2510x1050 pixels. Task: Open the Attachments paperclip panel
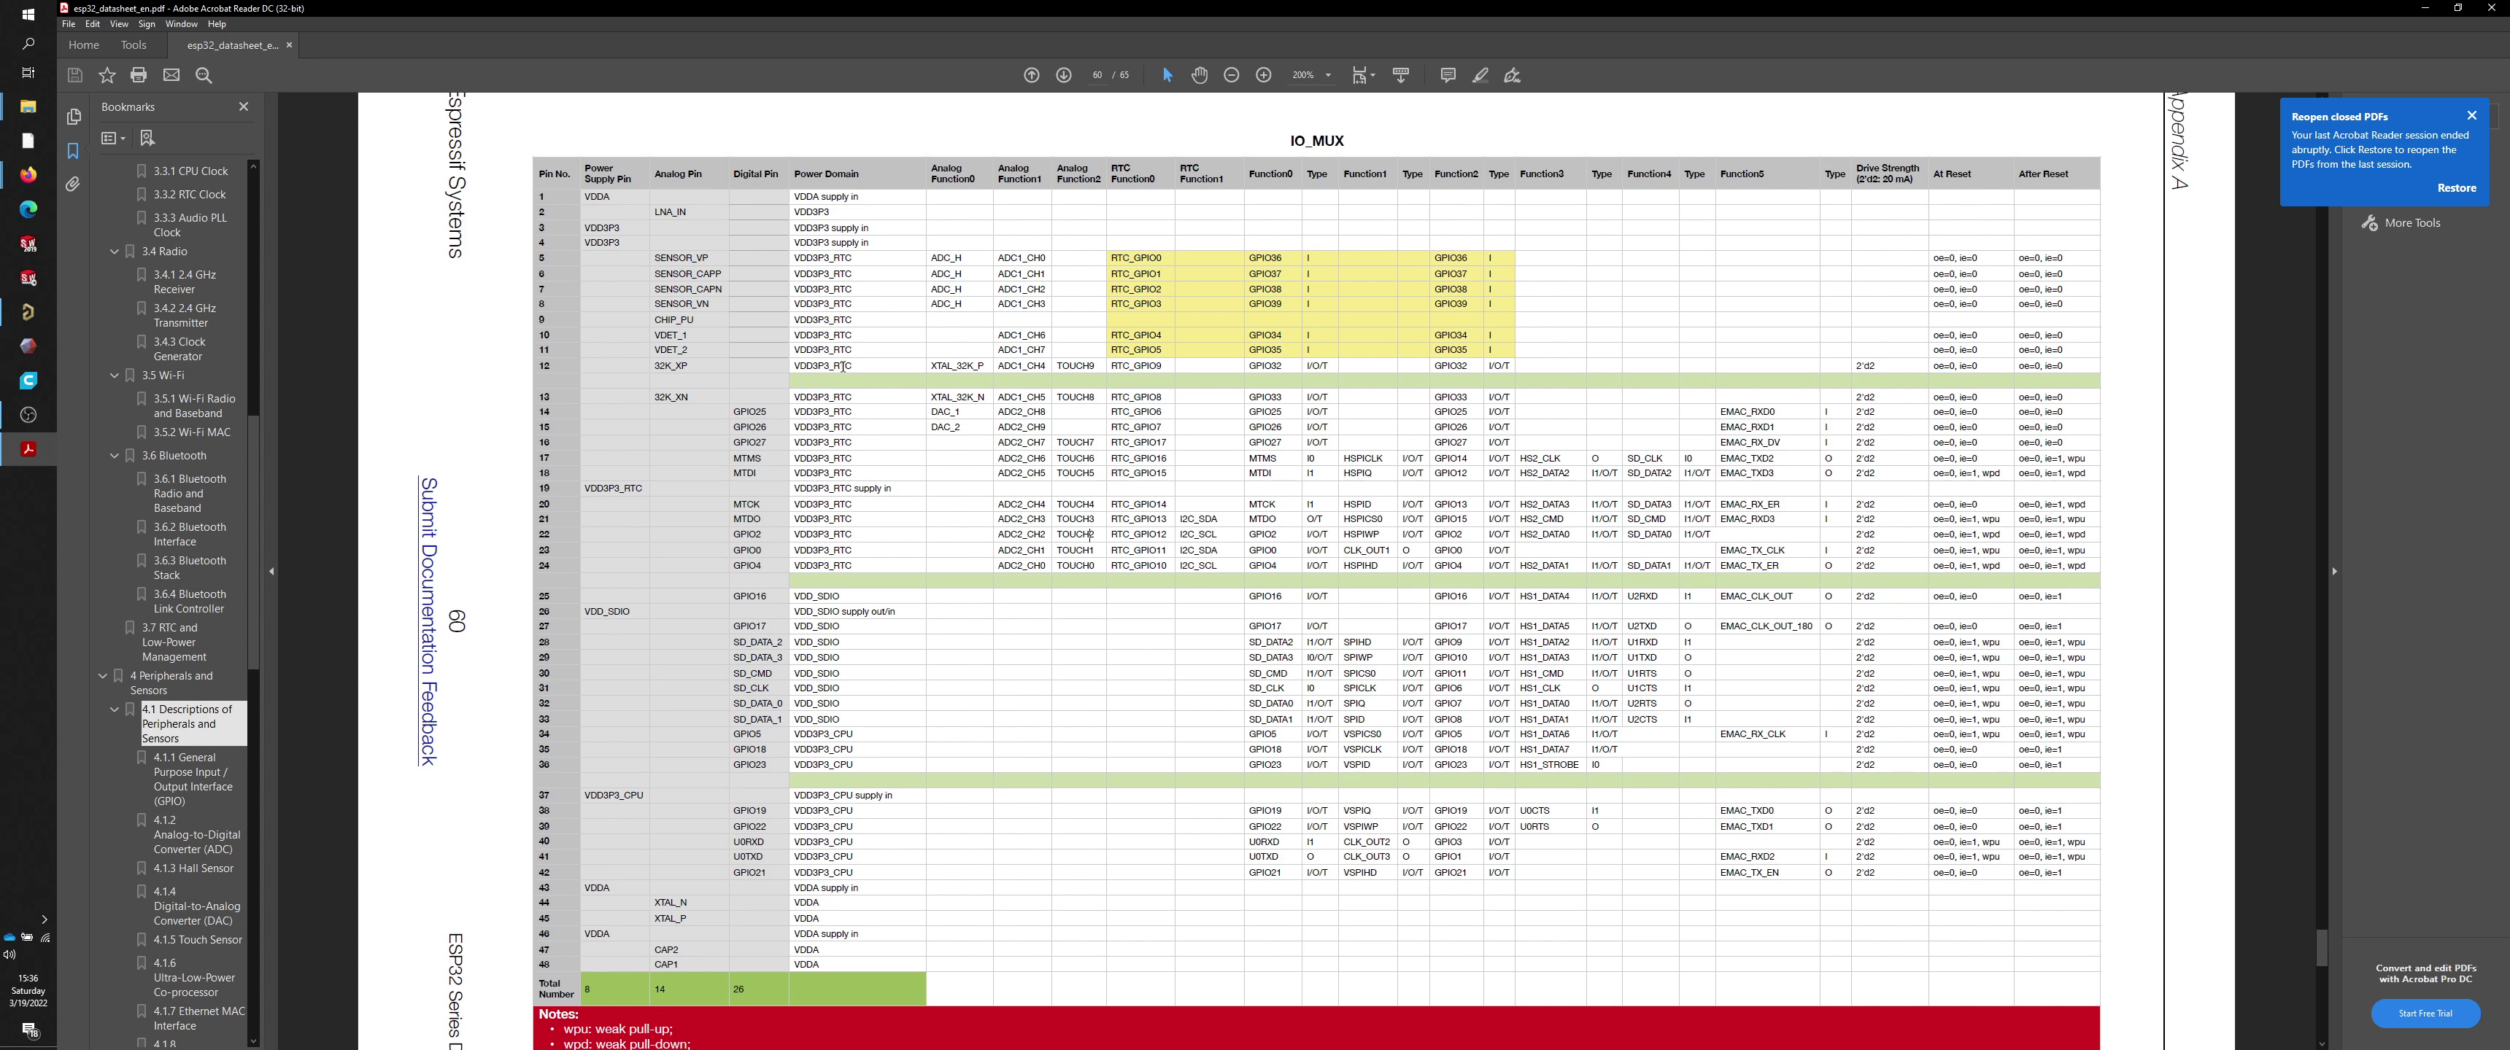click(x=73, y=184)
